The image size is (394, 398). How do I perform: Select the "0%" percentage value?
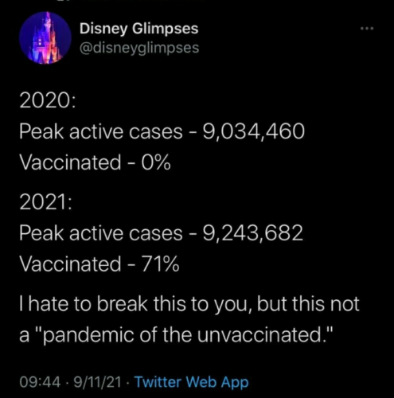coord(156,162)
